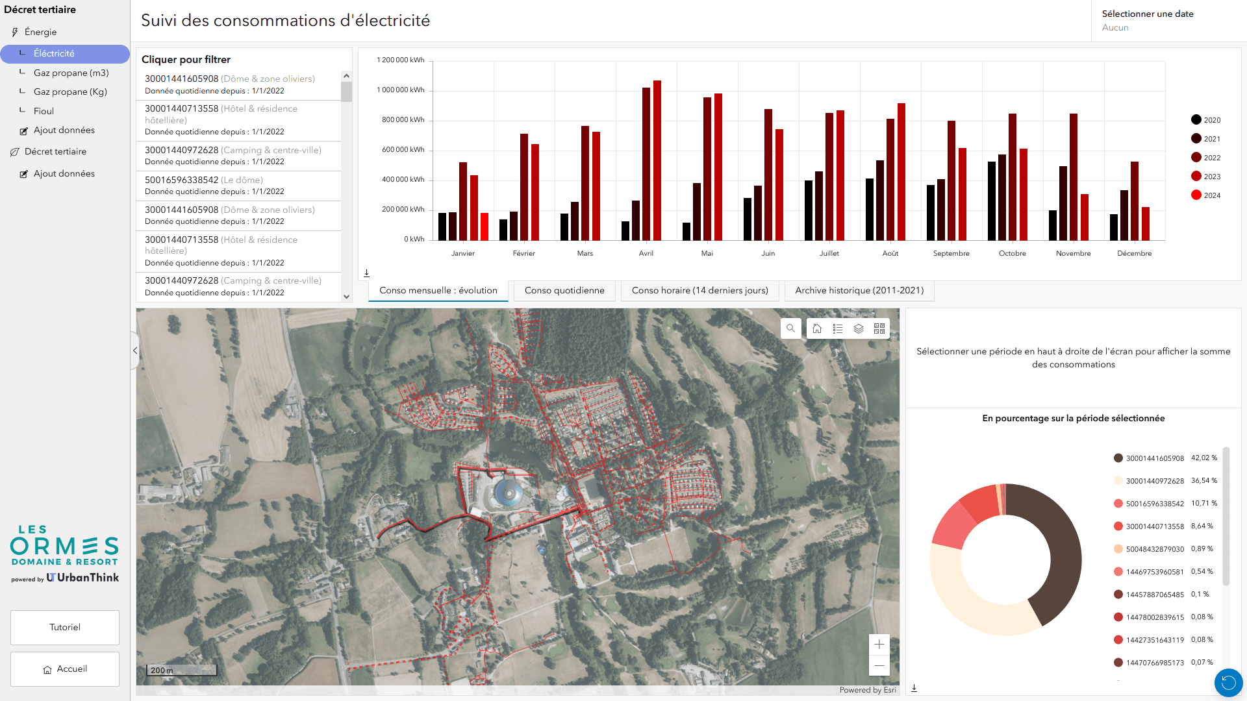Viewport: 1247px width, 701px height.
Task: Switch to Conso quotidienne tab
Action: [x=564, y=290]
